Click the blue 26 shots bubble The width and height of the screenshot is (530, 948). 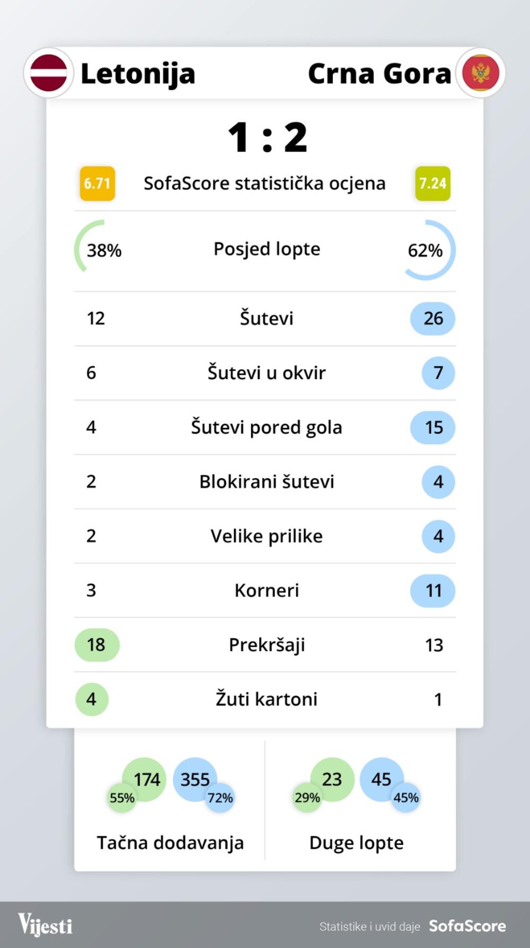tap(432, 319)
